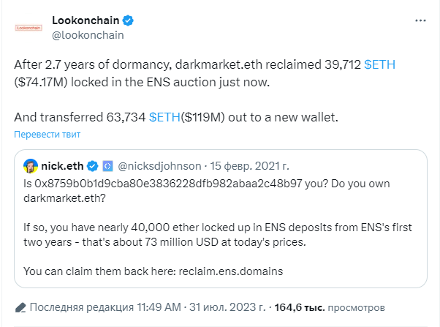Viewport: 440px width, 327px height.
Task: Click nick.eth's verified checkmark badge
Action: pyautogui.click(x=92, y=166)
